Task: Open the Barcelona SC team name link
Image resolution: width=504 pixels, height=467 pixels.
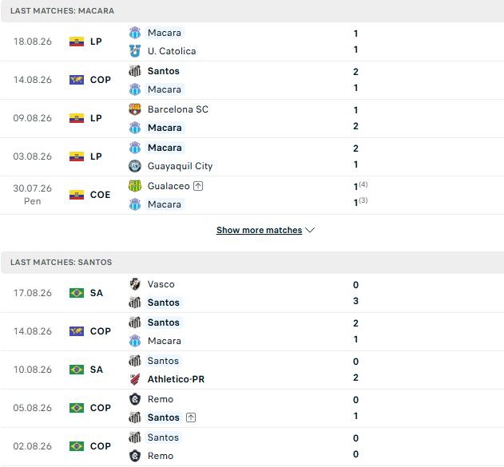Action: (178, 109)
